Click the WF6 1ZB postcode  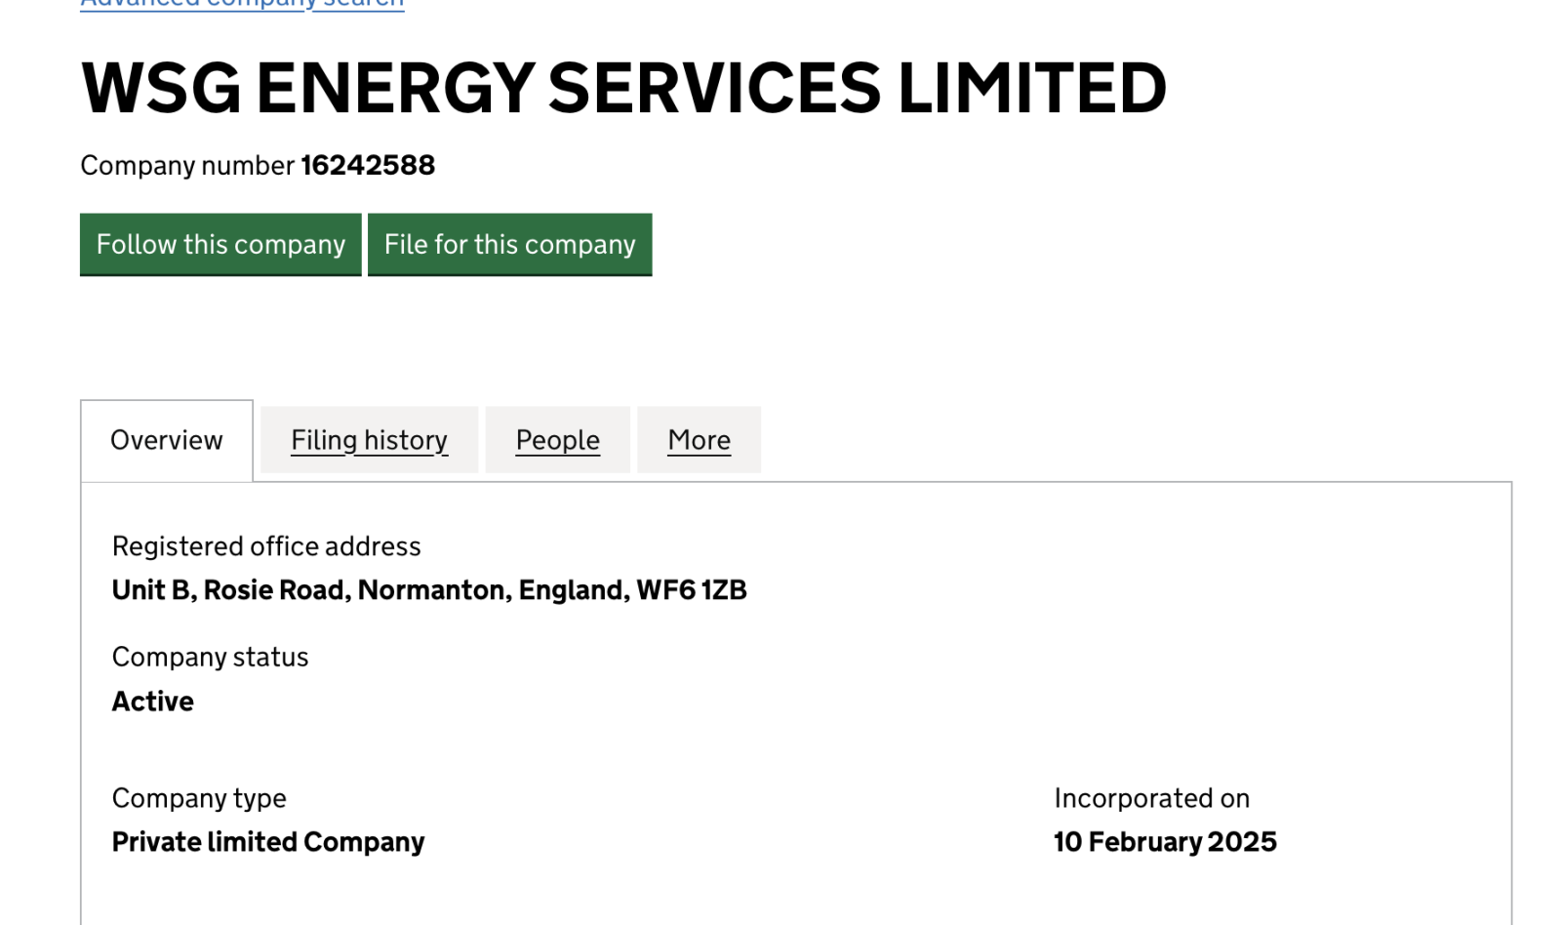(692, 590)
